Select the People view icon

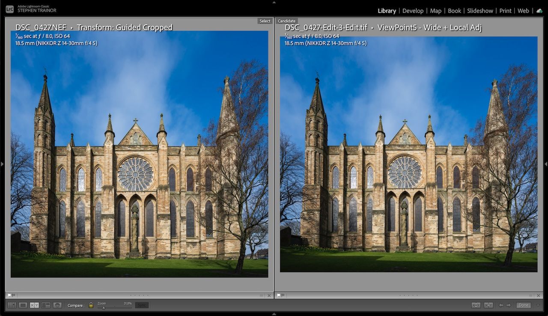pyautogui.click(x=57, y=305)
